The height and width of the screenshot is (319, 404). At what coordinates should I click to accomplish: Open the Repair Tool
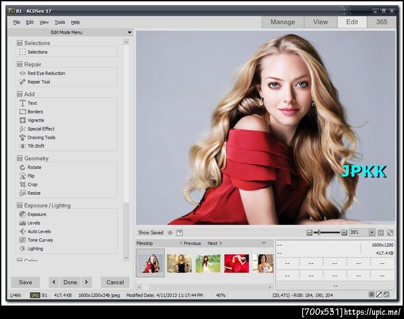pos(34,81)
